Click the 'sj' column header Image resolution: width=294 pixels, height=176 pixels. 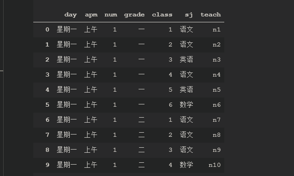189,15
